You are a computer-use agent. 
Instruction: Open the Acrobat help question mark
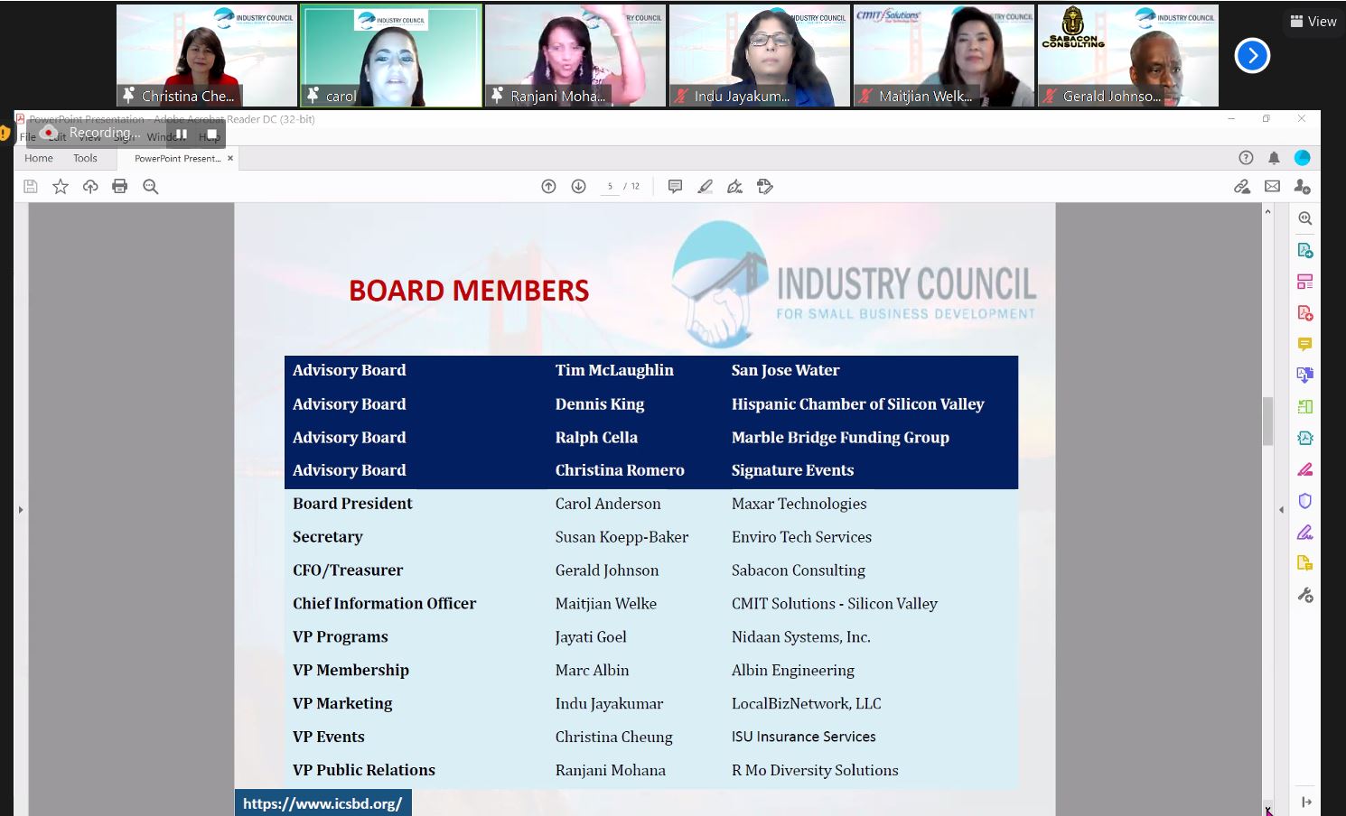[1246, 158]
